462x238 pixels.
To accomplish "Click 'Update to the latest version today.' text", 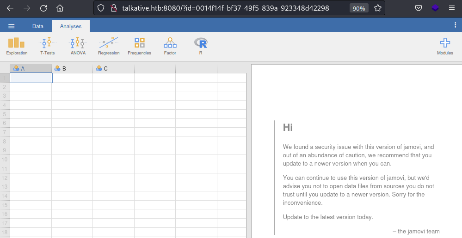I will [x=328, y=217].
